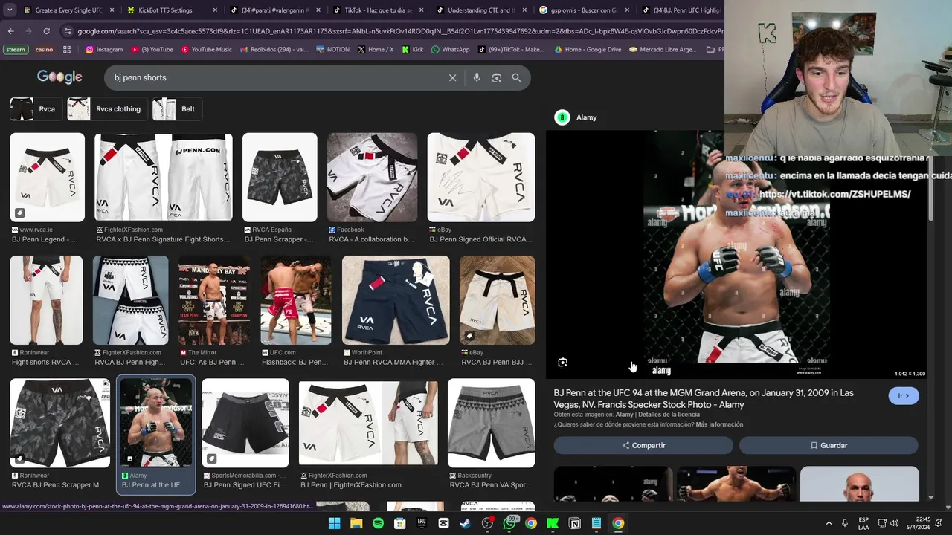Click the Compartir share button
The image size is (952, 535).
pyautogui.click(x=643, y=445)
